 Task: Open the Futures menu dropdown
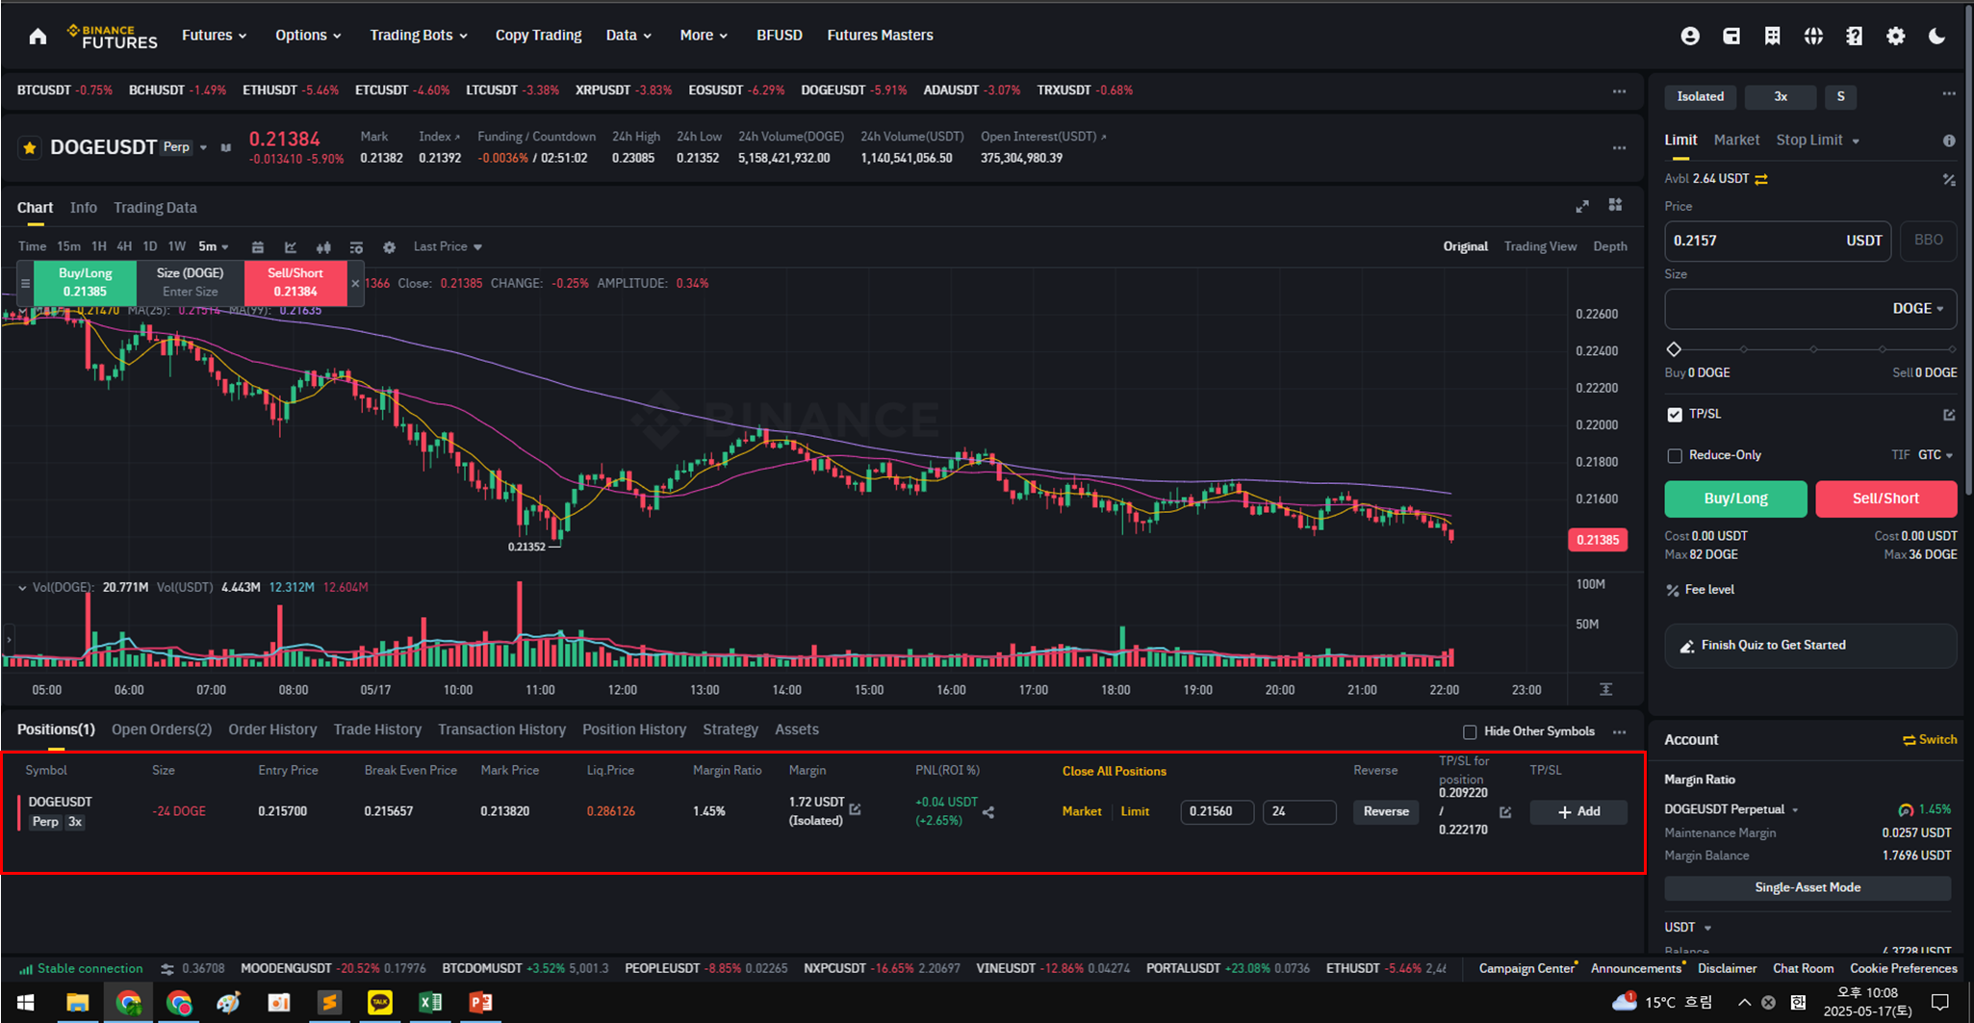[x=215, y=36]
